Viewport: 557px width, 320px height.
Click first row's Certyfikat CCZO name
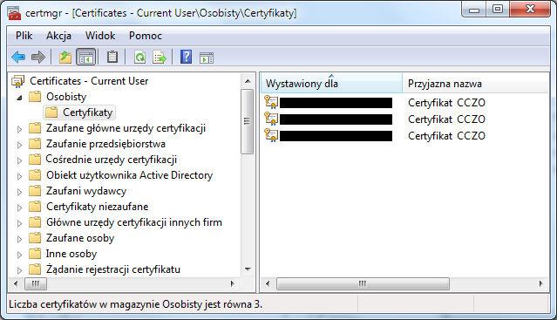446,103
